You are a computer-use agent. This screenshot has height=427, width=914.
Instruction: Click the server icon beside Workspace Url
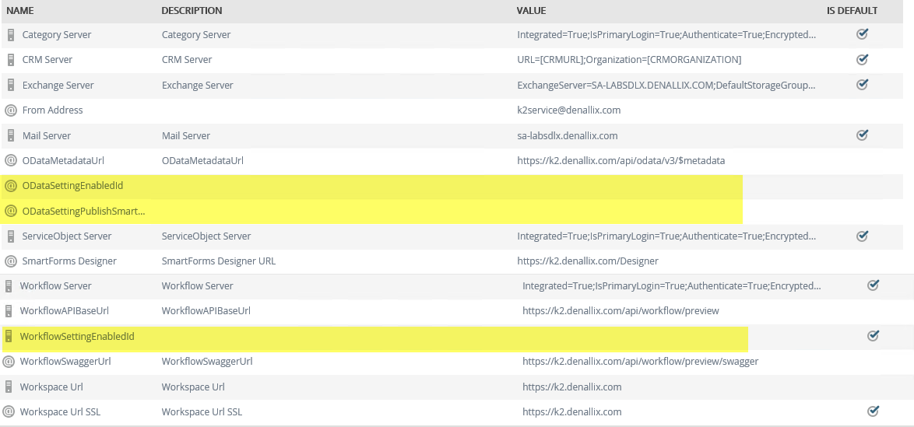pyautogui.click(x=8, y=387)
